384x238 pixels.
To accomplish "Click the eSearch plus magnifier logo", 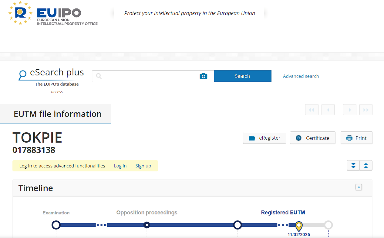I will (x=22, y=74).
